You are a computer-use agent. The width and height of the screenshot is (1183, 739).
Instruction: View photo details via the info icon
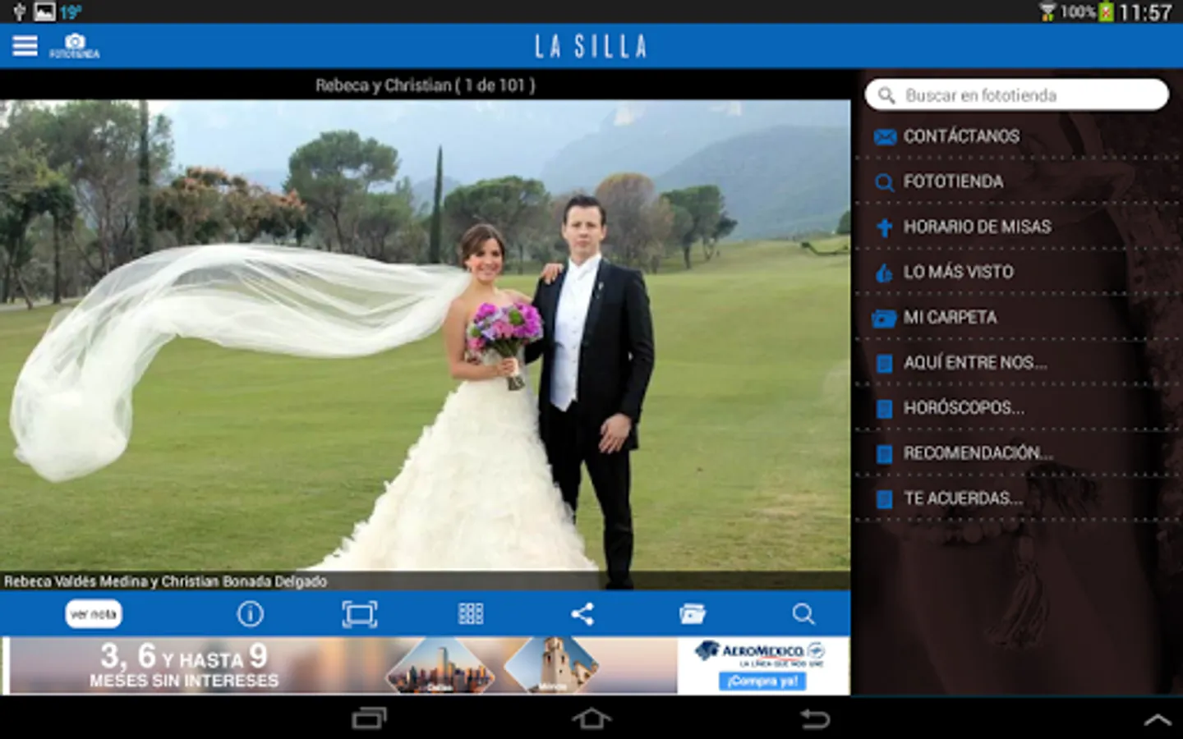(x=251, y=613)
